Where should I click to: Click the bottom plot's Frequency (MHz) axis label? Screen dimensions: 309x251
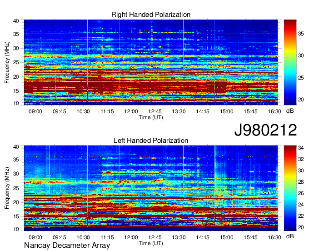[7, 188]
